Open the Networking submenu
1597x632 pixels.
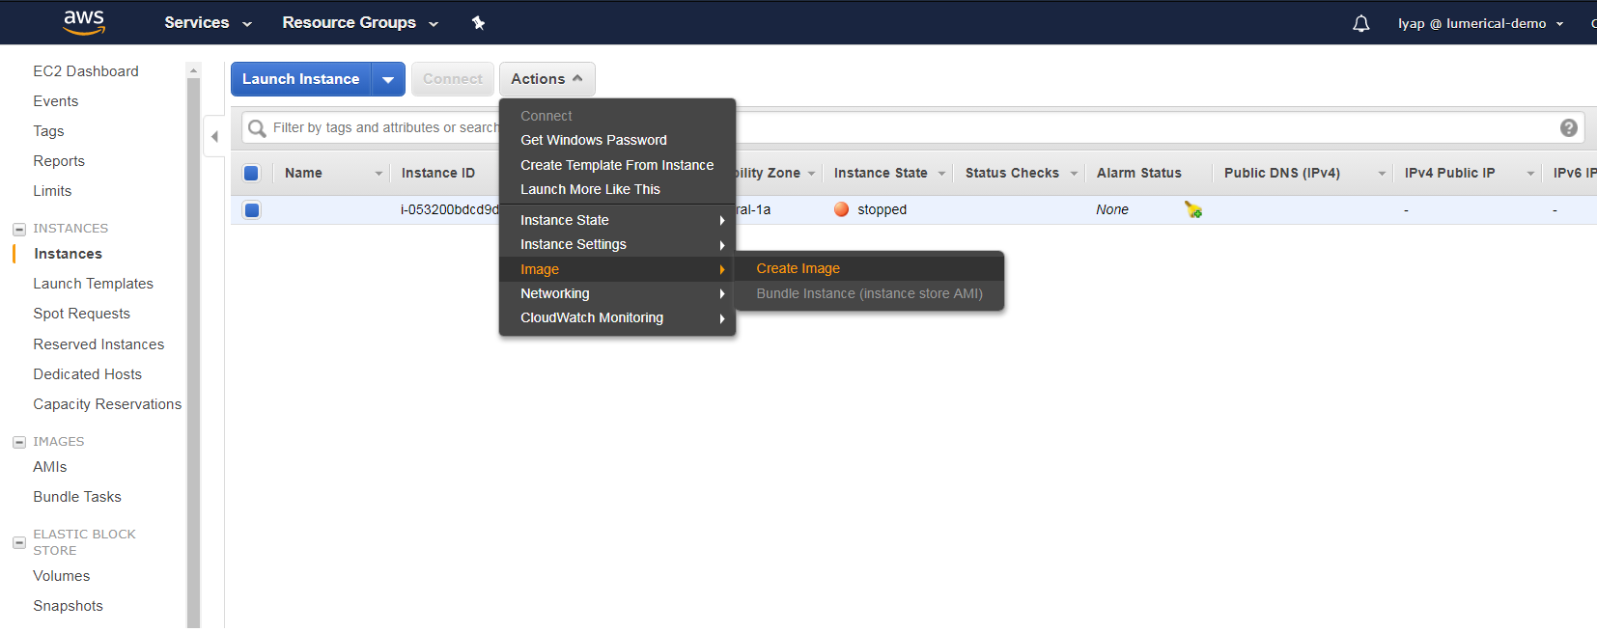(617, 294)
